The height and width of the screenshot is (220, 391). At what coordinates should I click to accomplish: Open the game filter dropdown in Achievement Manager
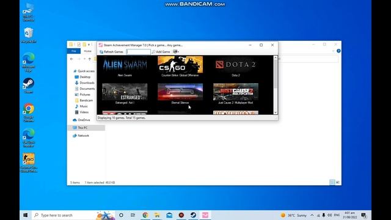click(x=176, y=51)
